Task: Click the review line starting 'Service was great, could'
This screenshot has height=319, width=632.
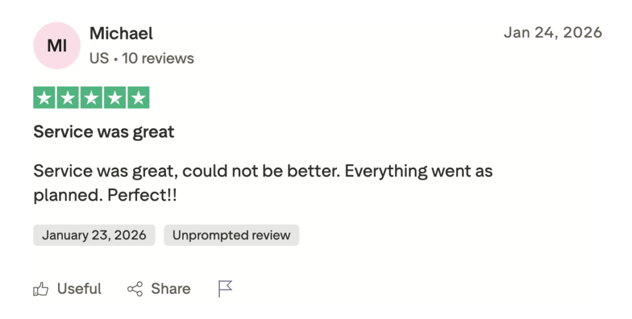Action: point(262,170)
